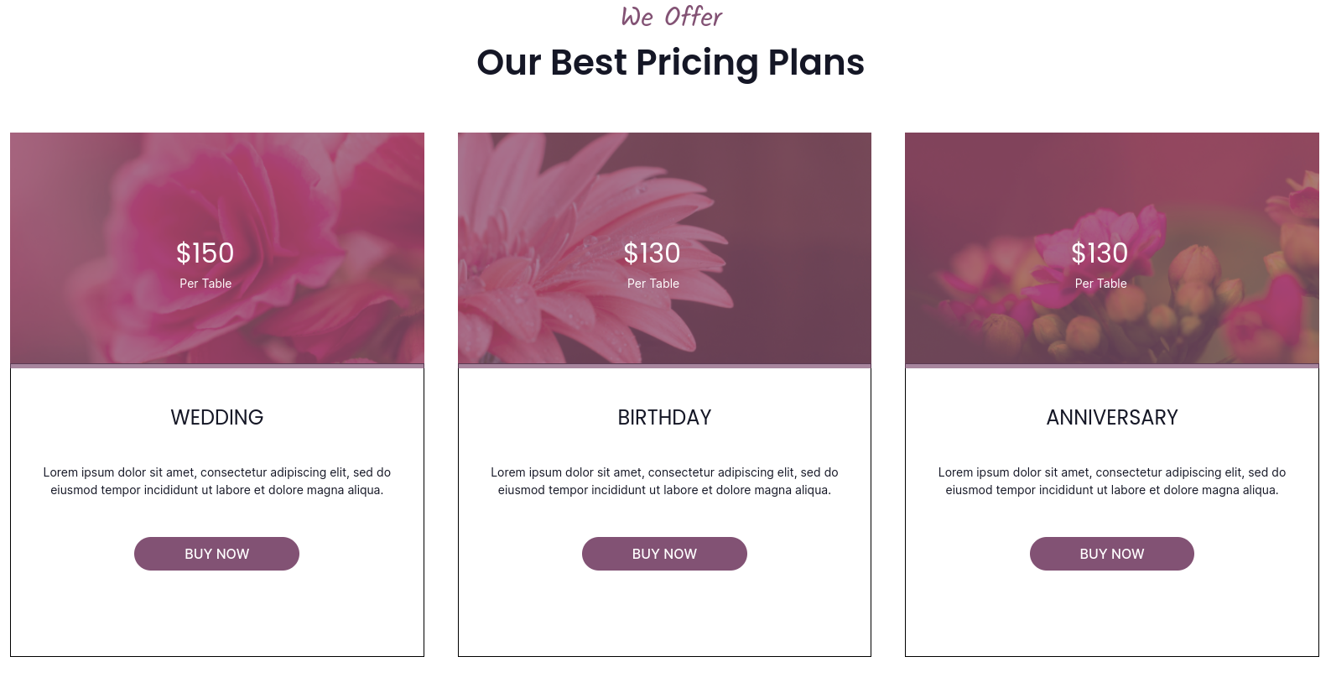
Task: Hit Buy Now on the Anniversary plan
Action: point(1111,554)
